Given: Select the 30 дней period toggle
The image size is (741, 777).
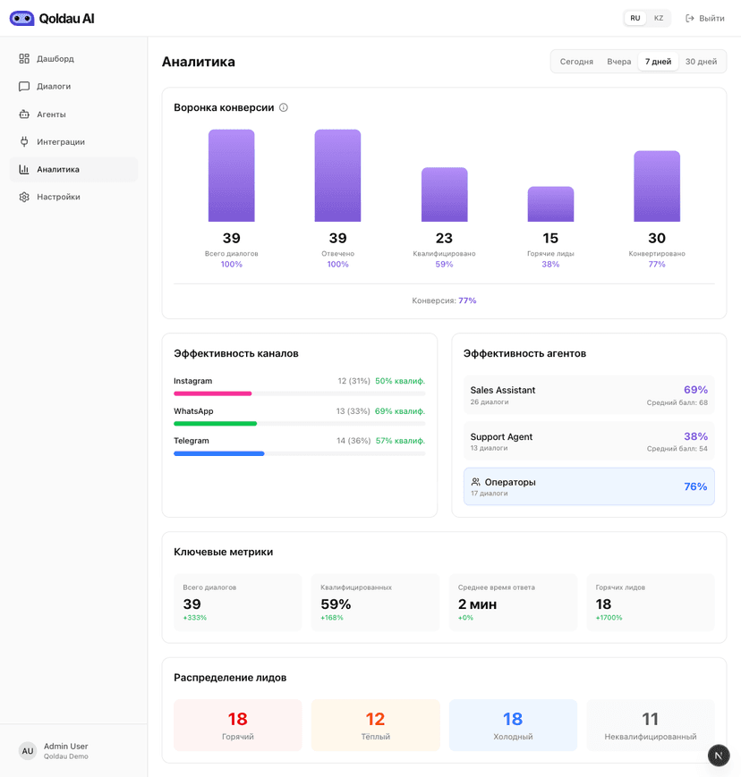Looking at the screenshot, I should point(702,61).
